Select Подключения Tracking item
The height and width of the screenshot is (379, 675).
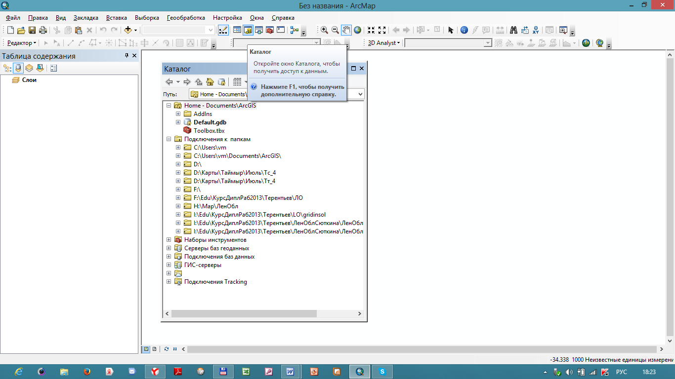click(215, 282)
